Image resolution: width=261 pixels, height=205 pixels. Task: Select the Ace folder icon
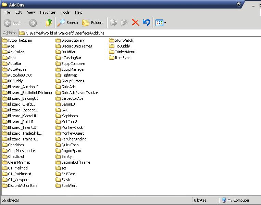pyautogui.click(x=5, y=46)
